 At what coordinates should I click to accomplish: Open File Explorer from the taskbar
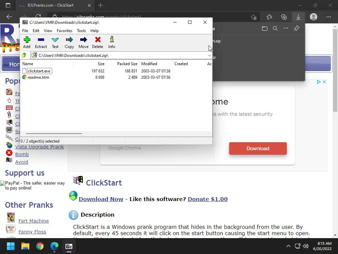tap(25, 246)
